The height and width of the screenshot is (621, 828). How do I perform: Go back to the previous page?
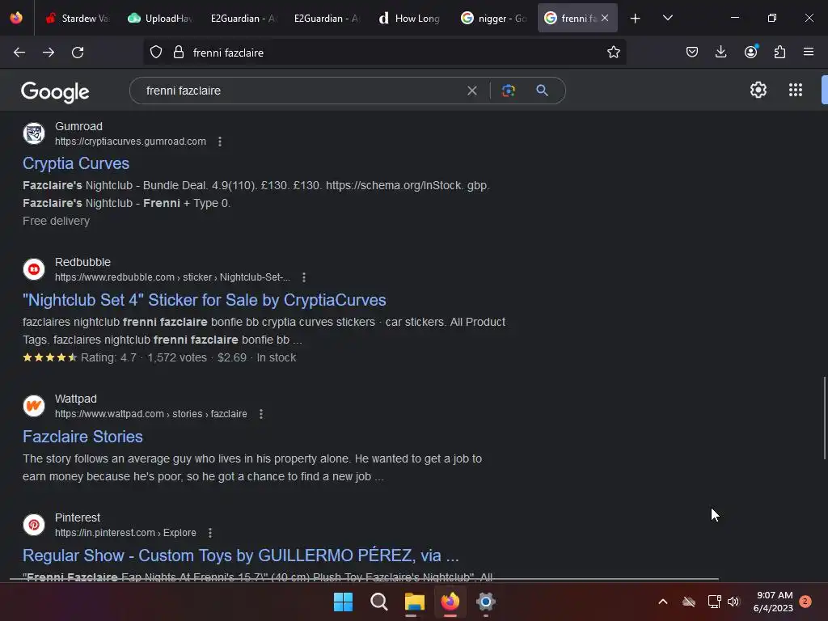pyautogui.click(x=19, y=53)
